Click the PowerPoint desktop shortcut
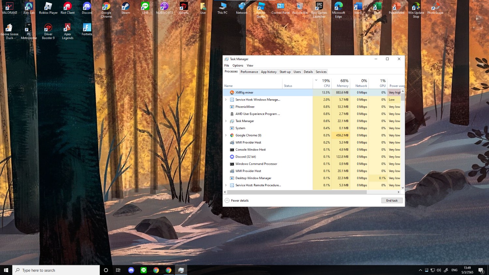Image resolution: width=489 pixels, height=275 pixels. tap(397, 8)
